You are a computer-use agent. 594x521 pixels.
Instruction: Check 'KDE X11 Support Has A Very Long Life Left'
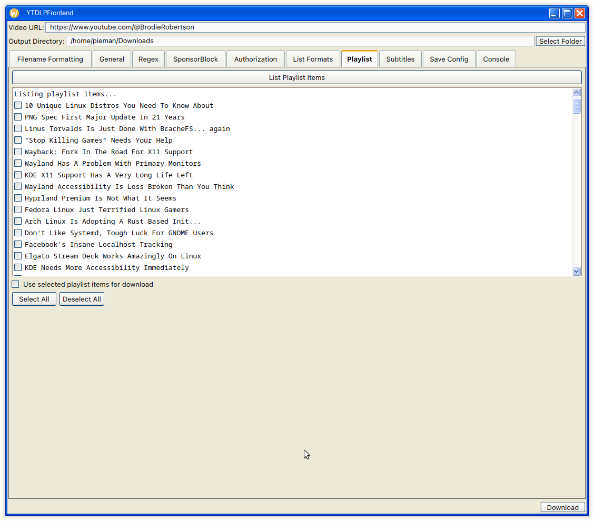click(x=18, y=175)
